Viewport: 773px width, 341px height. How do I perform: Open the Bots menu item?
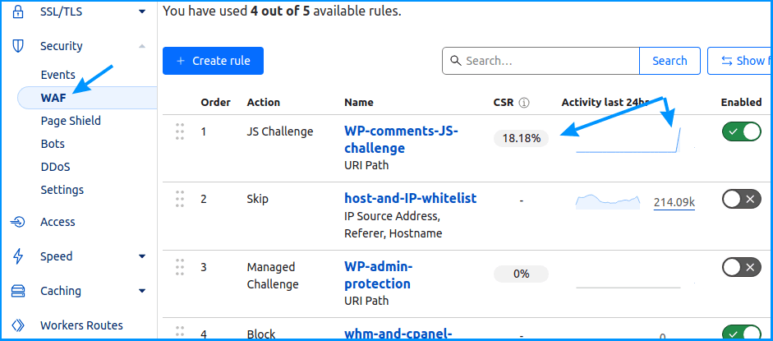point(53,145)
